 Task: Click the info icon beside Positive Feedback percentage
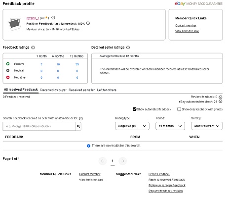(88, 23)
